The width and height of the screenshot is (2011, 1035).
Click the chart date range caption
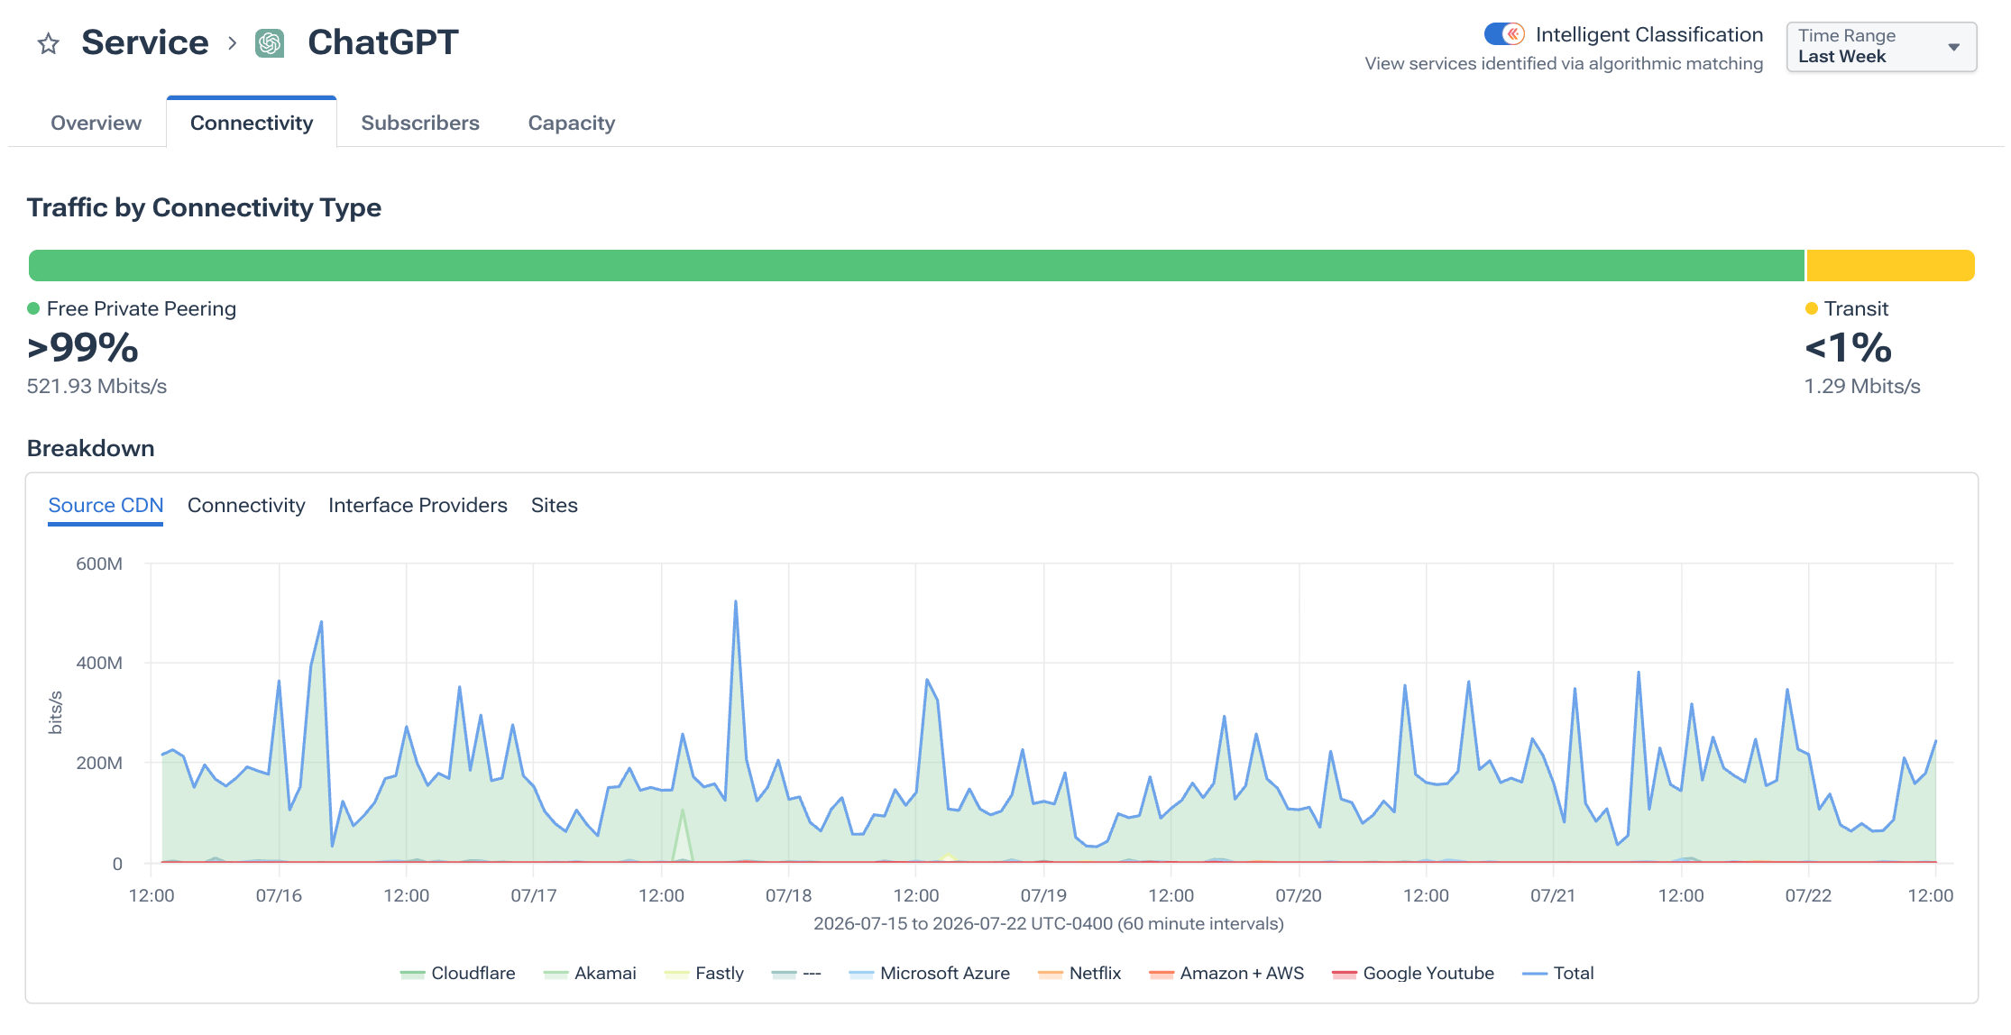pos(1049,923)
